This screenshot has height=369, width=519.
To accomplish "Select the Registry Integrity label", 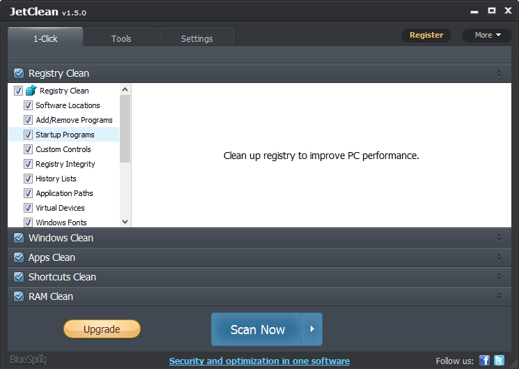I will (65, 164).
